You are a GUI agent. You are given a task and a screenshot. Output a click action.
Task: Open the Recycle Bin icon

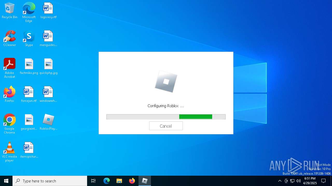[x=10, y=11]
